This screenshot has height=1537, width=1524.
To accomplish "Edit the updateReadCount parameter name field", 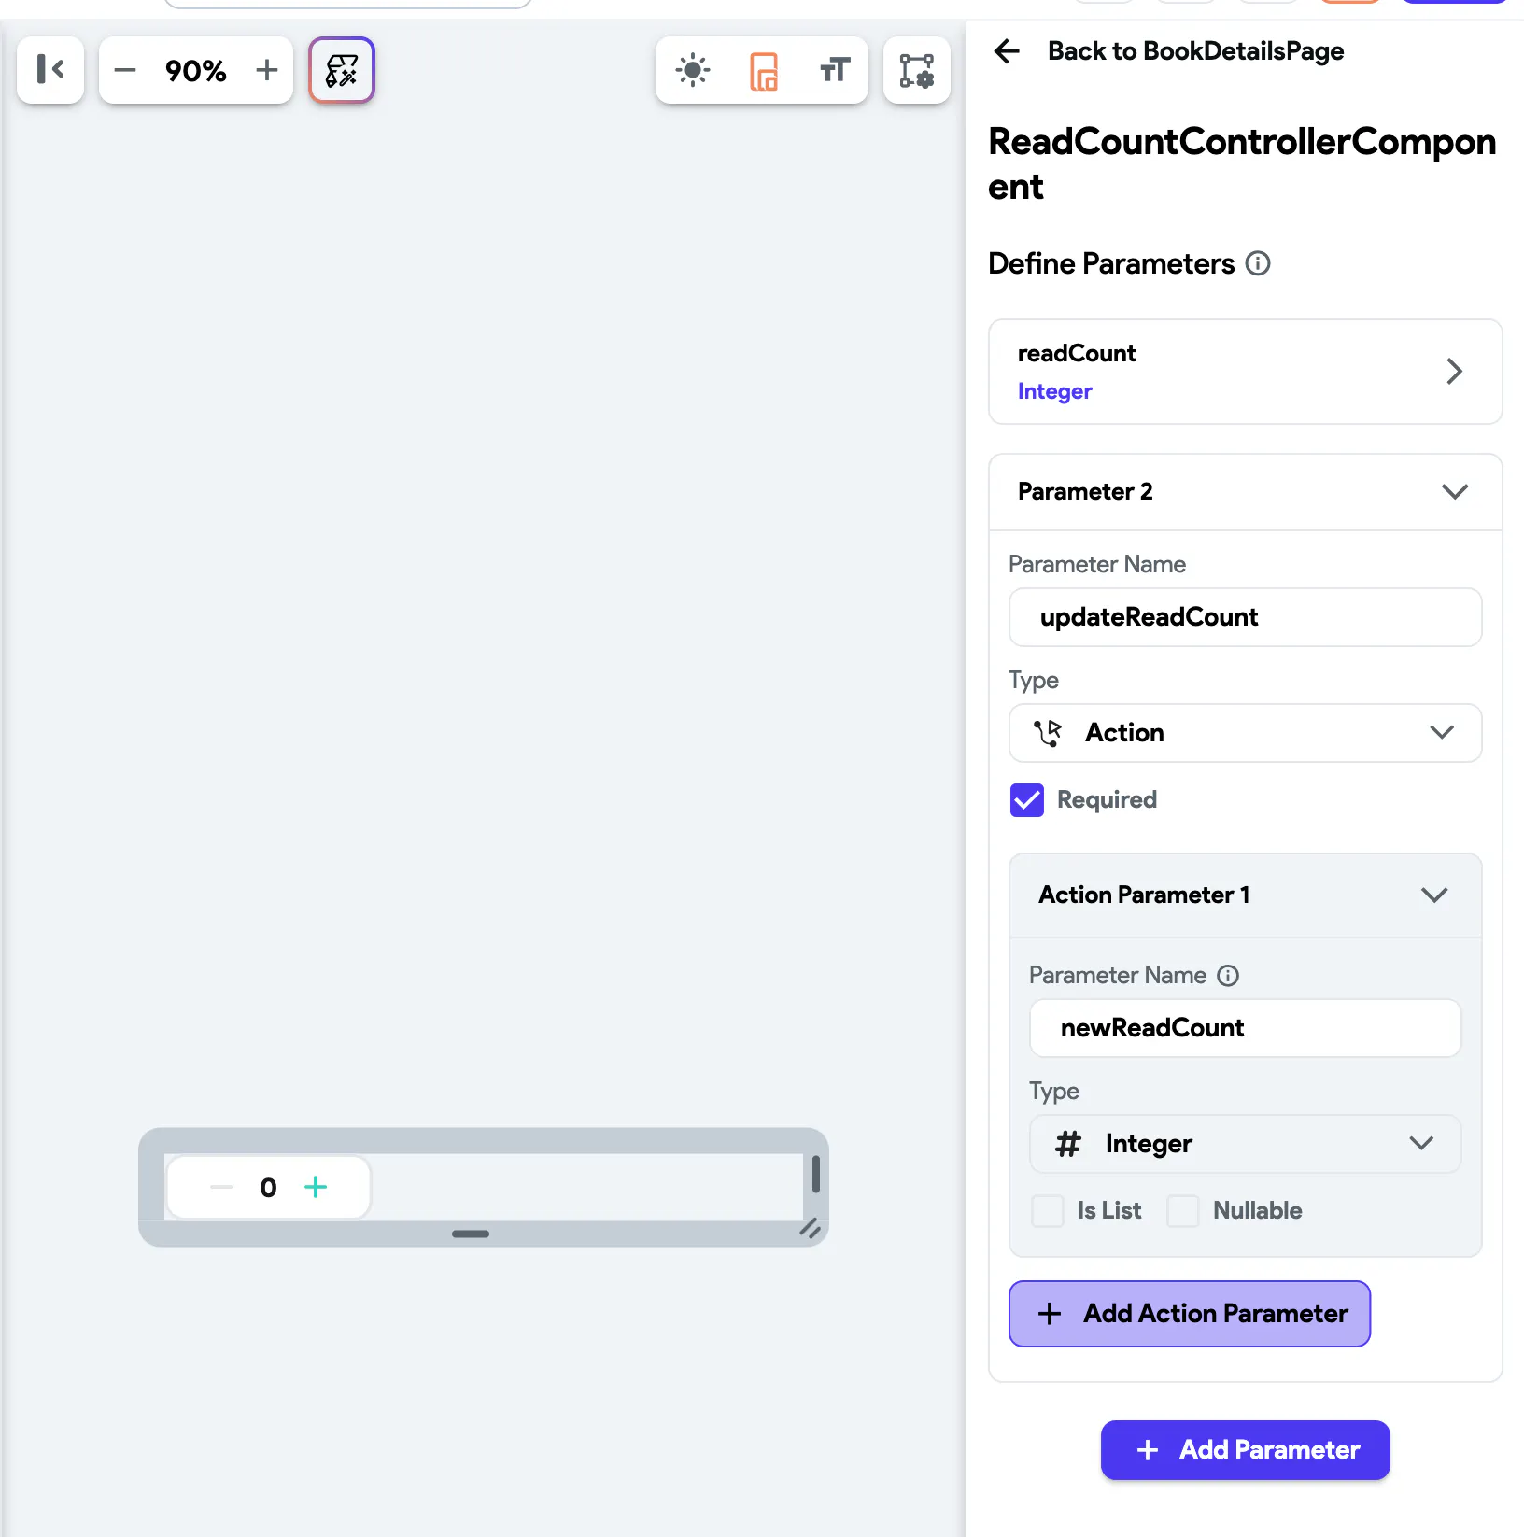I will click(1245, 617).
